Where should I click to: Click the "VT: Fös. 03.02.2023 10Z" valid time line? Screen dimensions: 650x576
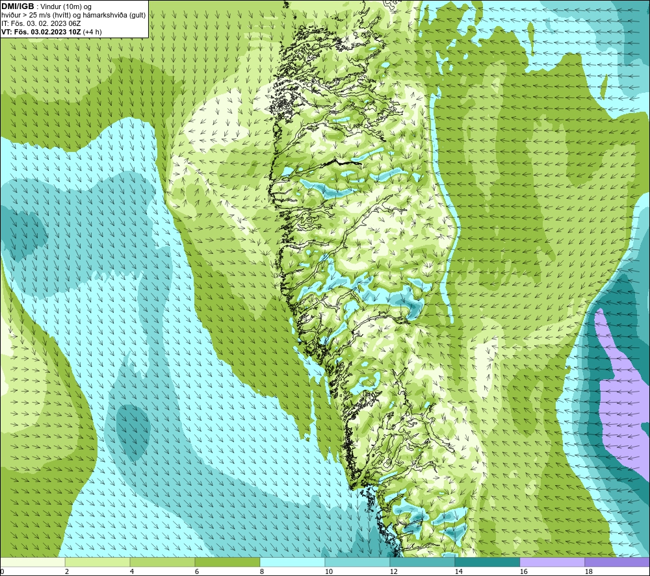(41, 31)
